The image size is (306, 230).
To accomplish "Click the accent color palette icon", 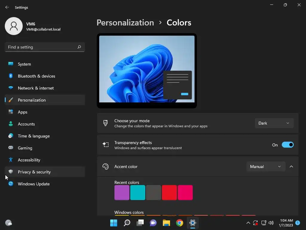I will (105, 167).
